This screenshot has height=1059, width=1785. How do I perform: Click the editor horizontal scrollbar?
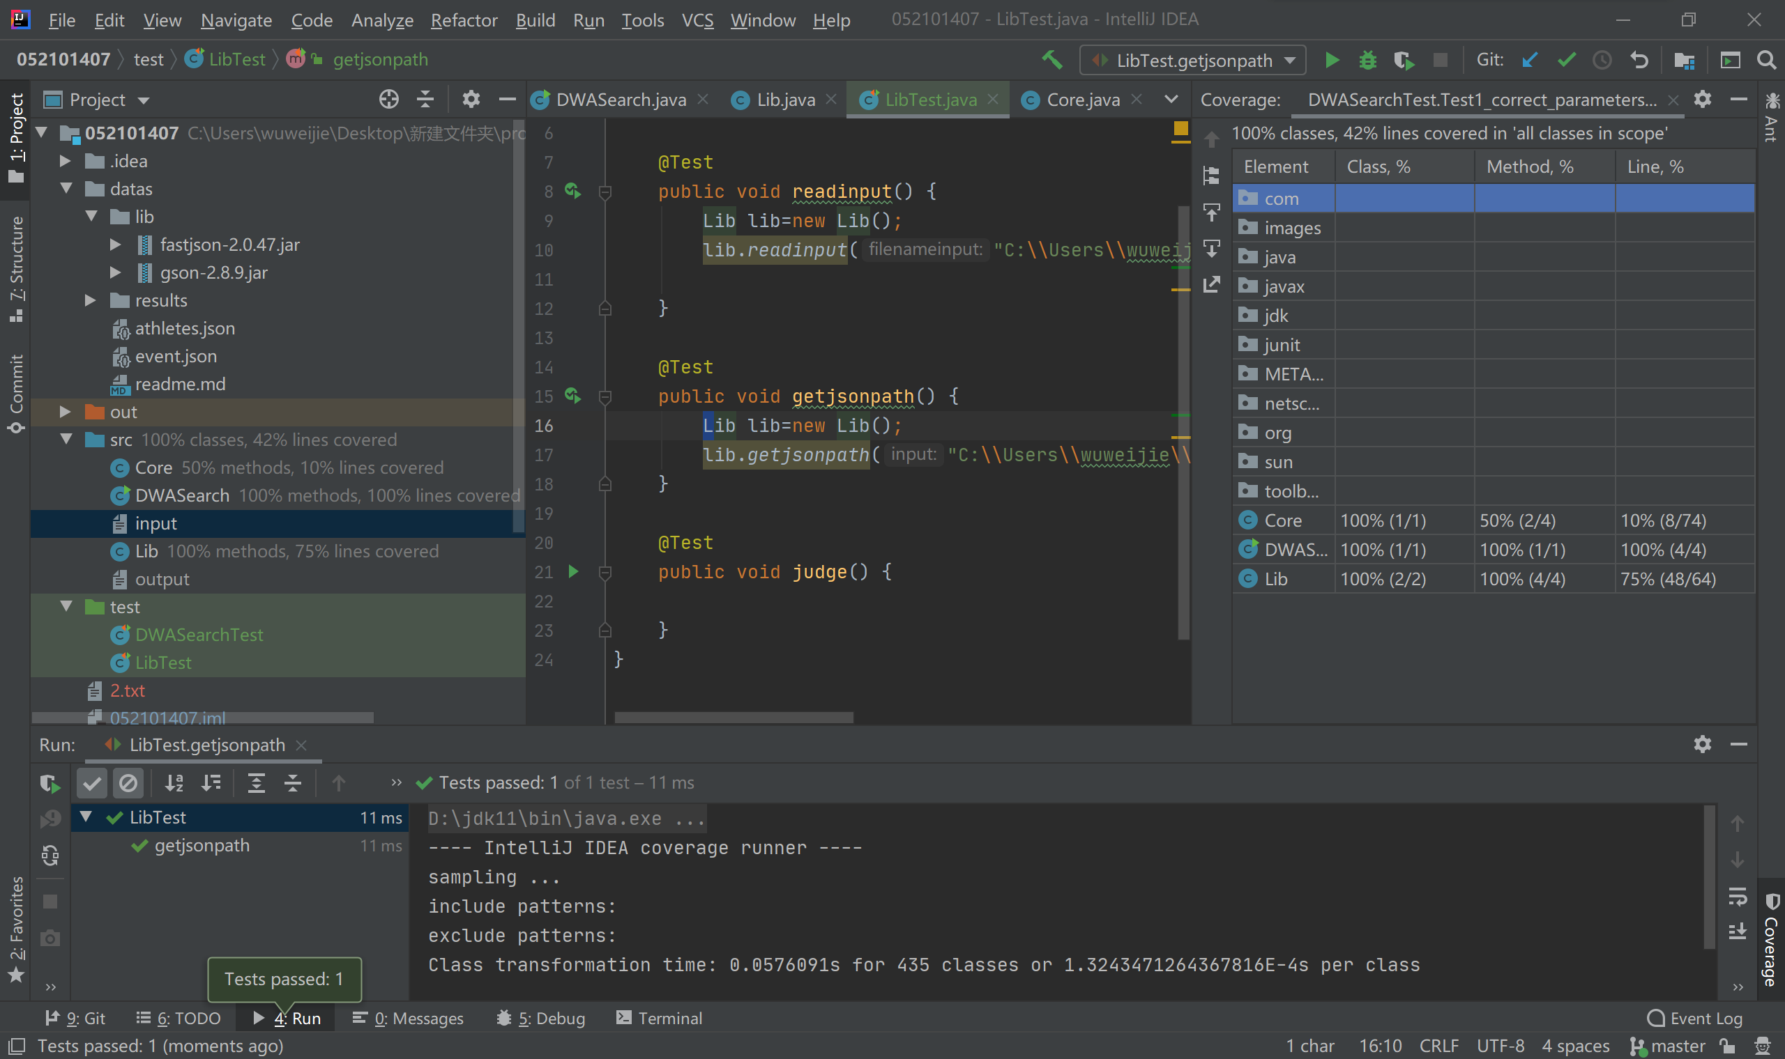click(x=734, y=717)
